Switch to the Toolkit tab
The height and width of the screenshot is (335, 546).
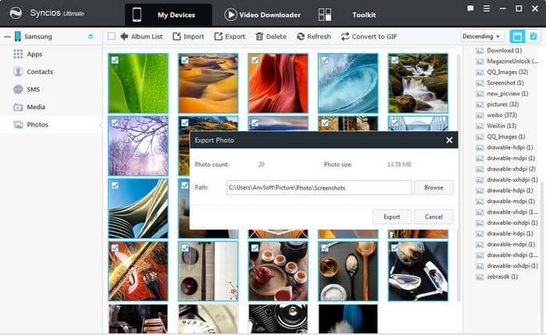coord(347,15)
